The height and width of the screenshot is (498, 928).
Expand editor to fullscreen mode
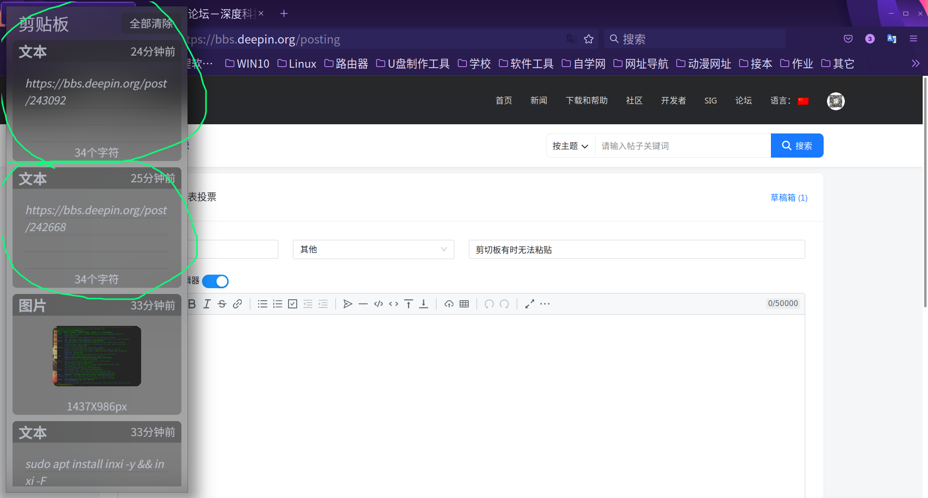pos(529,304)
